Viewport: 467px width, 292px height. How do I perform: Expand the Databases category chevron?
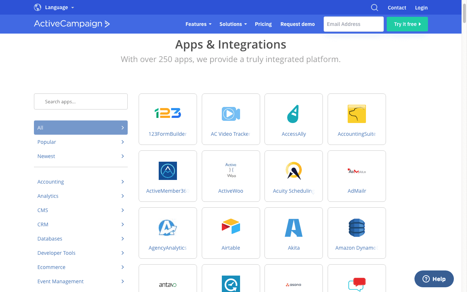coord(123,239)
